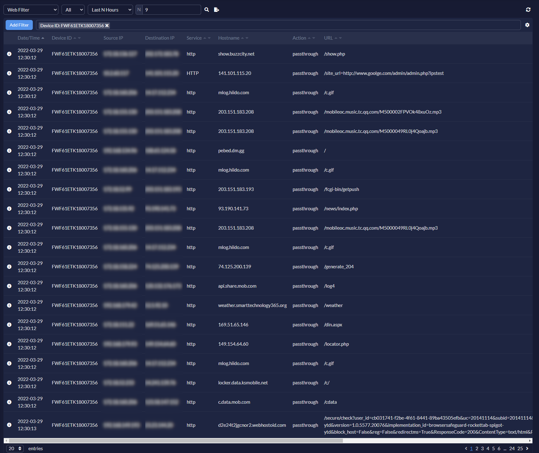Open details for the show.buzzcity.net entry
This screenshot has height=453, width=539.
9,54
